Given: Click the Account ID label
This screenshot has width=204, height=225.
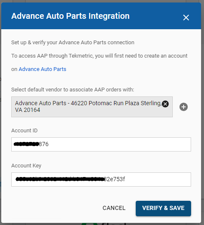Looking at the screenshot, I should tap(24, 131).
